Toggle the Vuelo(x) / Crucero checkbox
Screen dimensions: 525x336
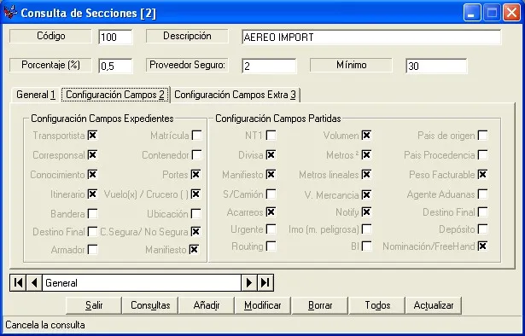pos(195,194)
